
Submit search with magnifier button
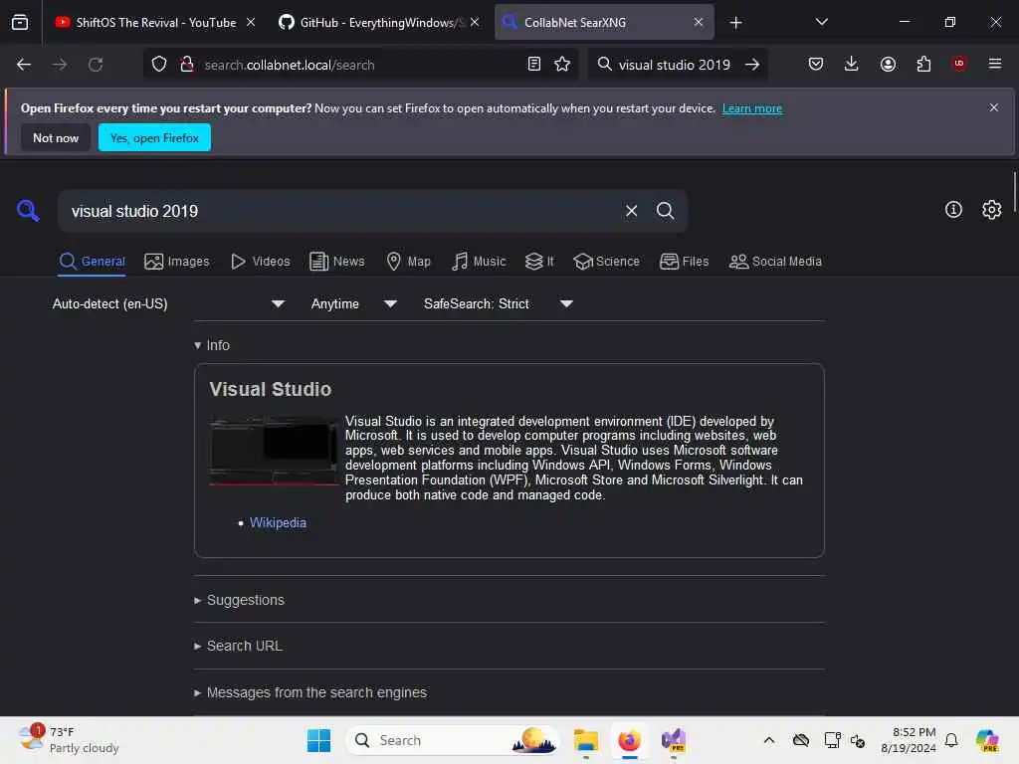[x=665, y=211]
